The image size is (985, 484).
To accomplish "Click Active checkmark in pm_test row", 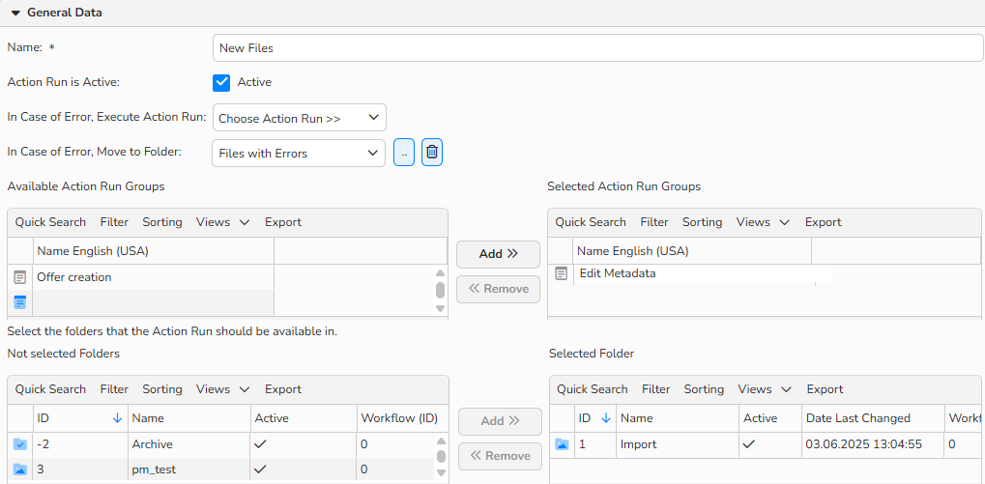I will [260, 469].
